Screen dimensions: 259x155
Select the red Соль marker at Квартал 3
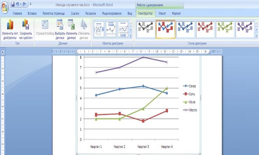click(x=143, y=121)
